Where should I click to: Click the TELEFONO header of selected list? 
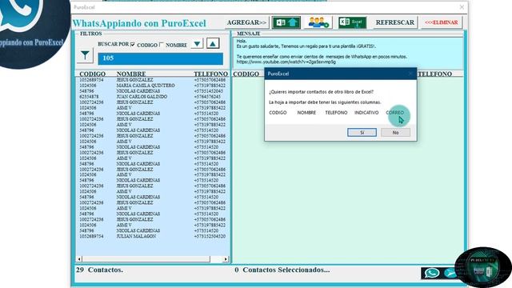(434, 74)
